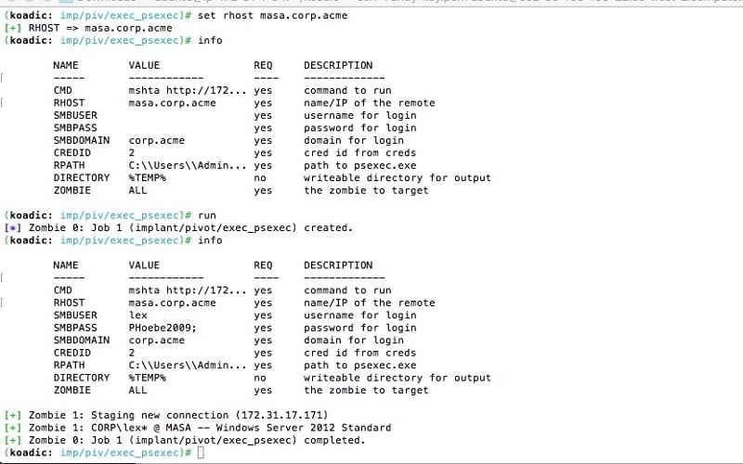Click the VALUE header in the second info table
The image size is (743, 464).
coord(144,265)
